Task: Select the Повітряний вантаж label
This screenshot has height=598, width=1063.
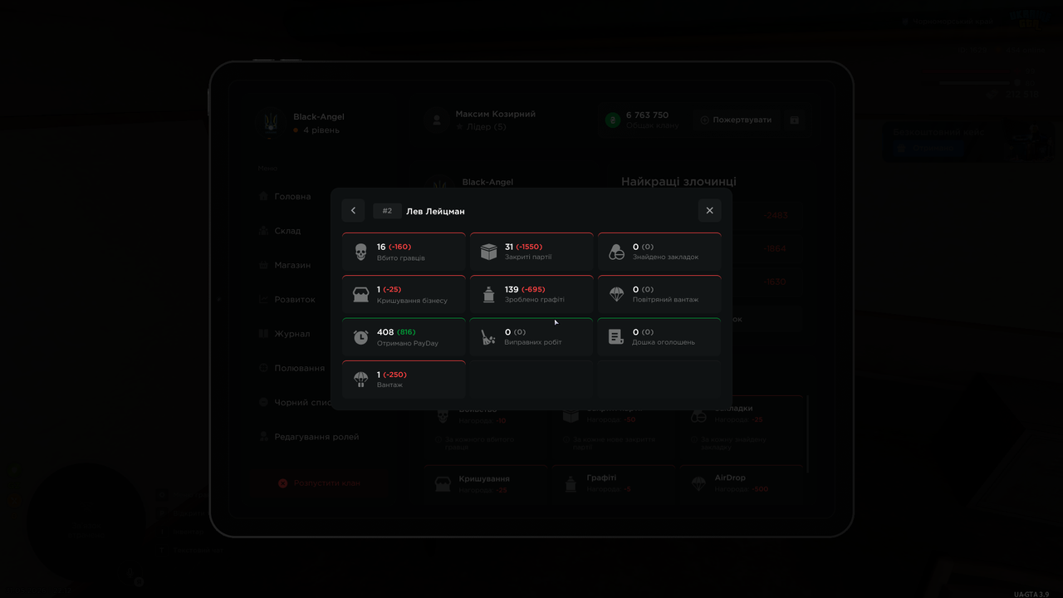Action: (x=665, y=300)
